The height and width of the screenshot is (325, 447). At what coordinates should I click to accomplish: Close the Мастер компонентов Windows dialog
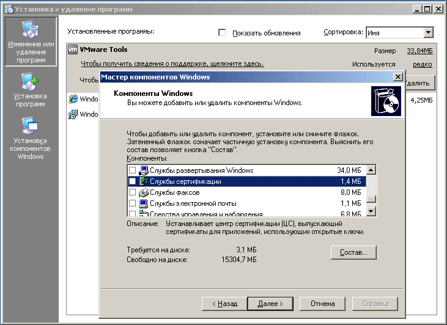point(397,76)
